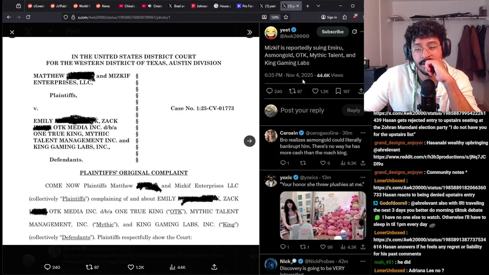Image resolution: width=489 pixels, height=275 pixels.
Task: Click the Reply button
Action: click(353, 110)
